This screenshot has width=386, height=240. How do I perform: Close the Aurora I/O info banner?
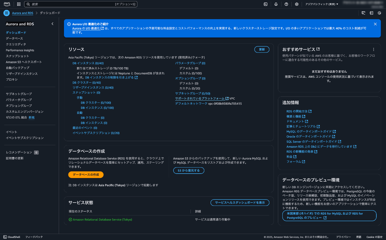375,24
